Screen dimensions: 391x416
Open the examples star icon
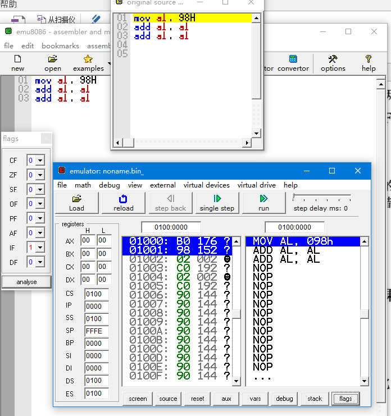coord(88,59)
